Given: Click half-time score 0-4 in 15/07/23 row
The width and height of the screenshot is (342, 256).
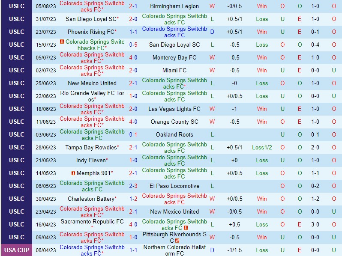Looking at the screenshot, I should [315, 45].
